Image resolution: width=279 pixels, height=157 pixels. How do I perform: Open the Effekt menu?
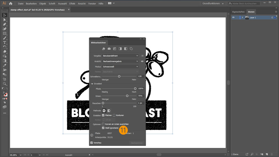[72, 3]
